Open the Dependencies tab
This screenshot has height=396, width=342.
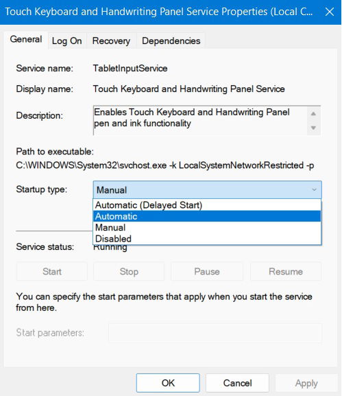(x=171, y=40)
